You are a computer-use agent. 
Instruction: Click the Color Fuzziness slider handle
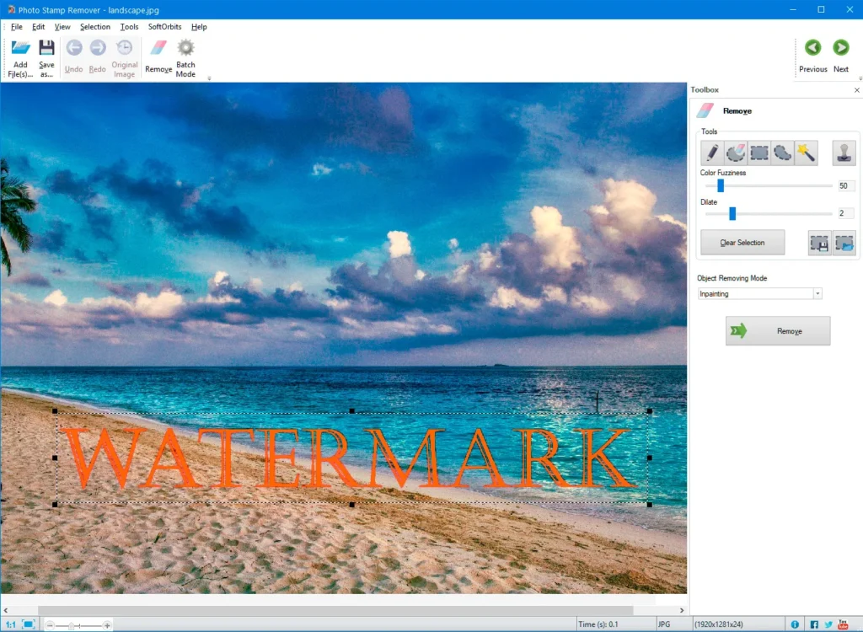[721, 185]
